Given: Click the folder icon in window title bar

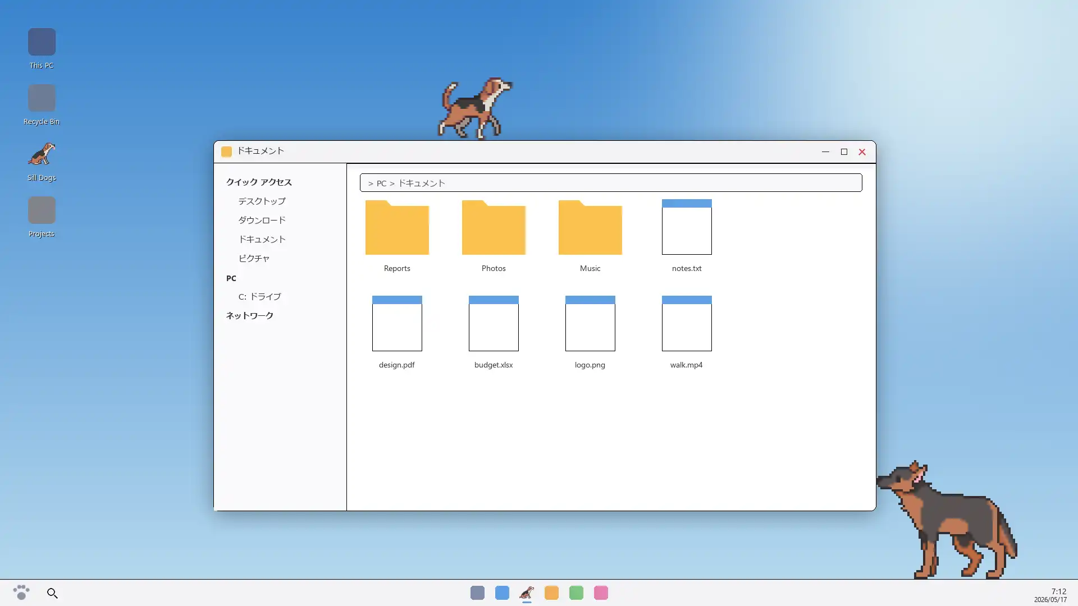Looking at the screenshot, I should [226, 151].
